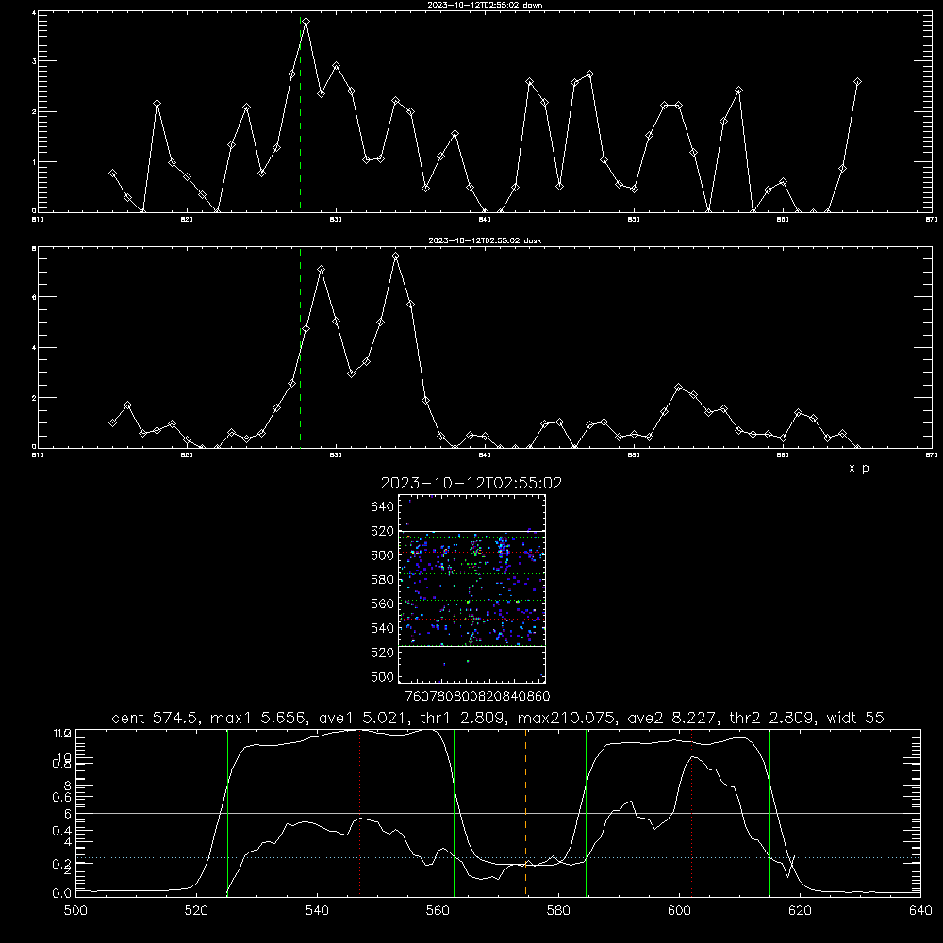Click the green vertical line near 585 in the bottom plot

586,812
